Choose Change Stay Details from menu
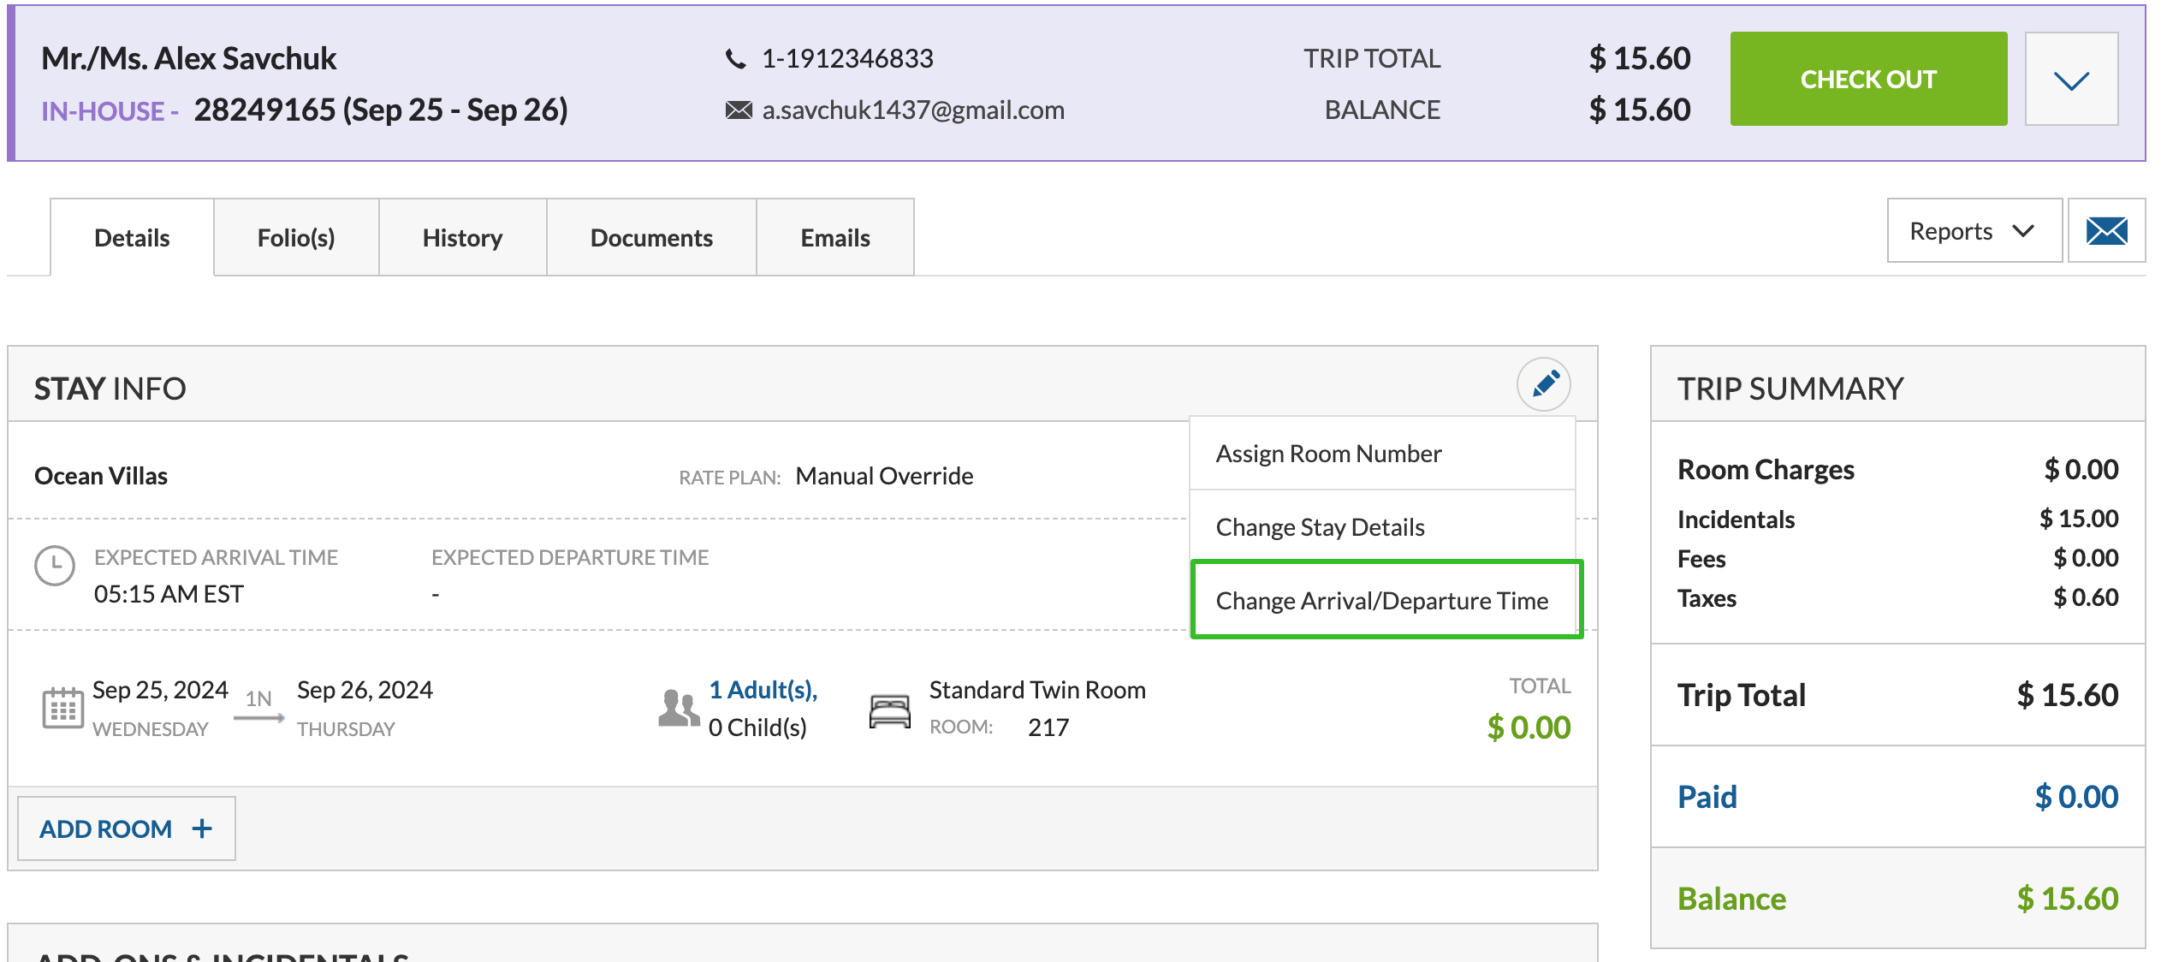The image size is (2167, 962). (x=1320, y=527)
